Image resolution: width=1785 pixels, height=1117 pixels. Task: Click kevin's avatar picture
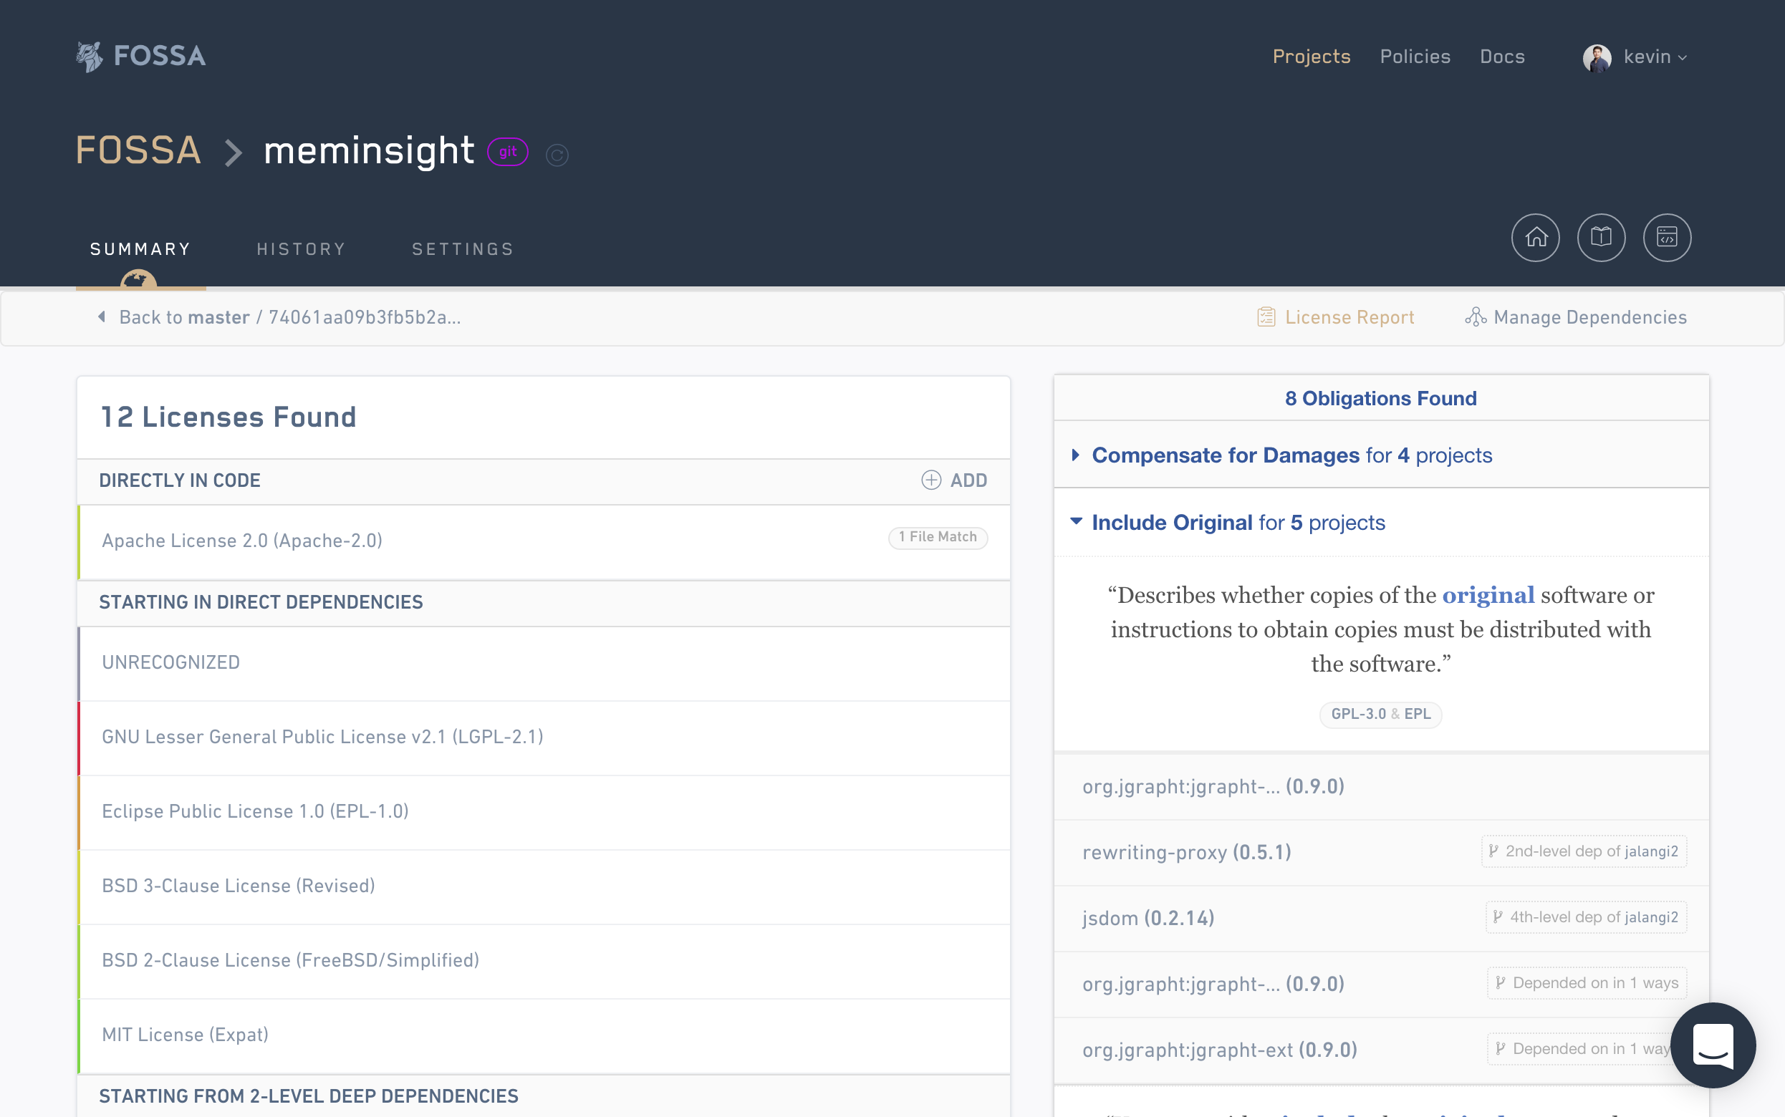tap(1596, 57)
